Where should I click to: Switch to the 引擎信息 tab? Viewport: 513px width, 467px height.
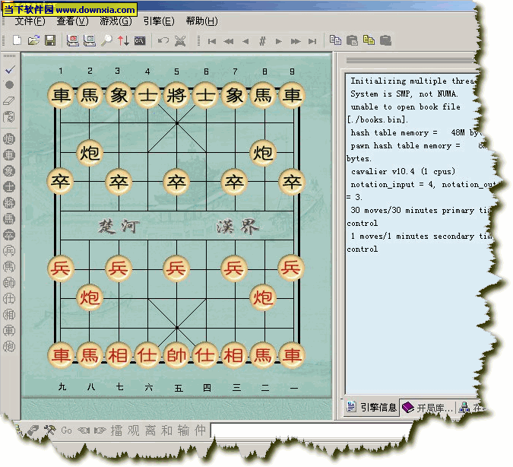click(x=372, y=408)
